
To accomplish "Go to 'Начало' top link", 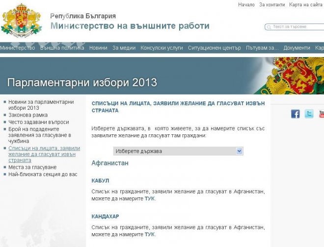I will [246, 4].
